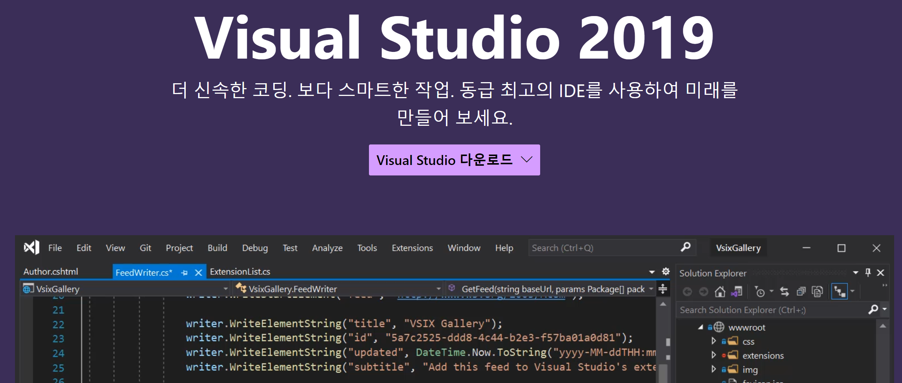The image size is (902, 383).
Task: Focus the Search (Ctrl+Q) box
Action: pos(612,247)
